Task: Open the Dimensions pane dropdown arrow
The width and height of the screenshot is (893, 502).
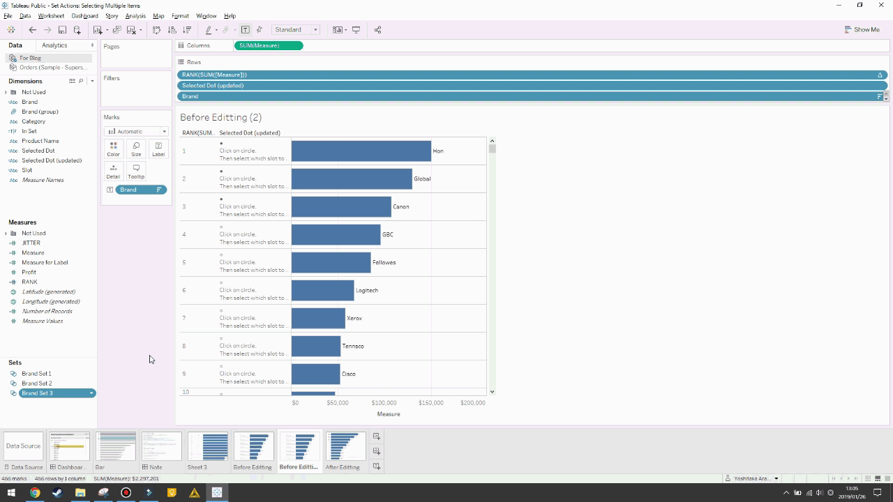Action: (x=92, y=81)
